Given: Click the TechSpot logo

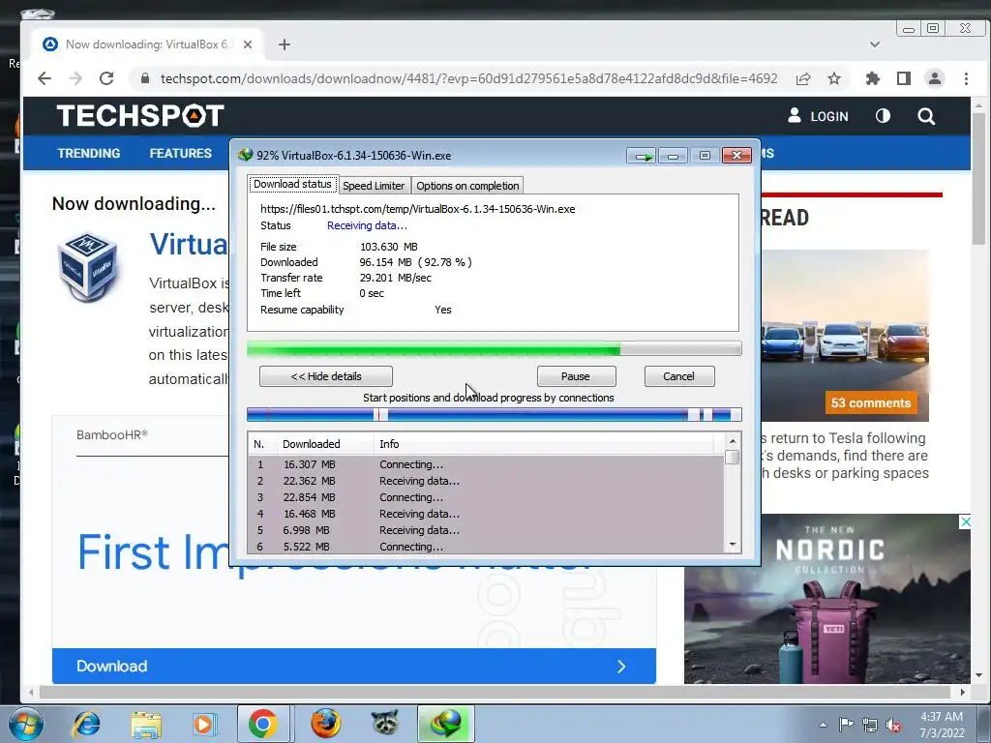Looking at the screenshot, I should [140, 116].
